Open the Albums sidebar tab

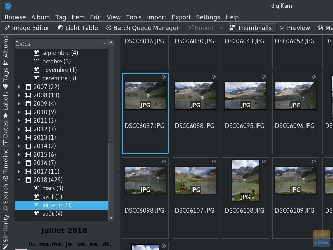click(6, 50)
